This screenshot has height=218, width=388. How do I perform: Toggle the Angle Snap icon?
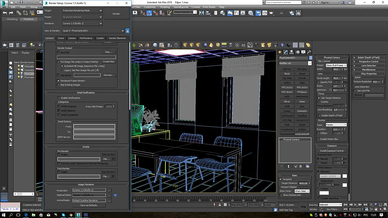pos(149,13)
